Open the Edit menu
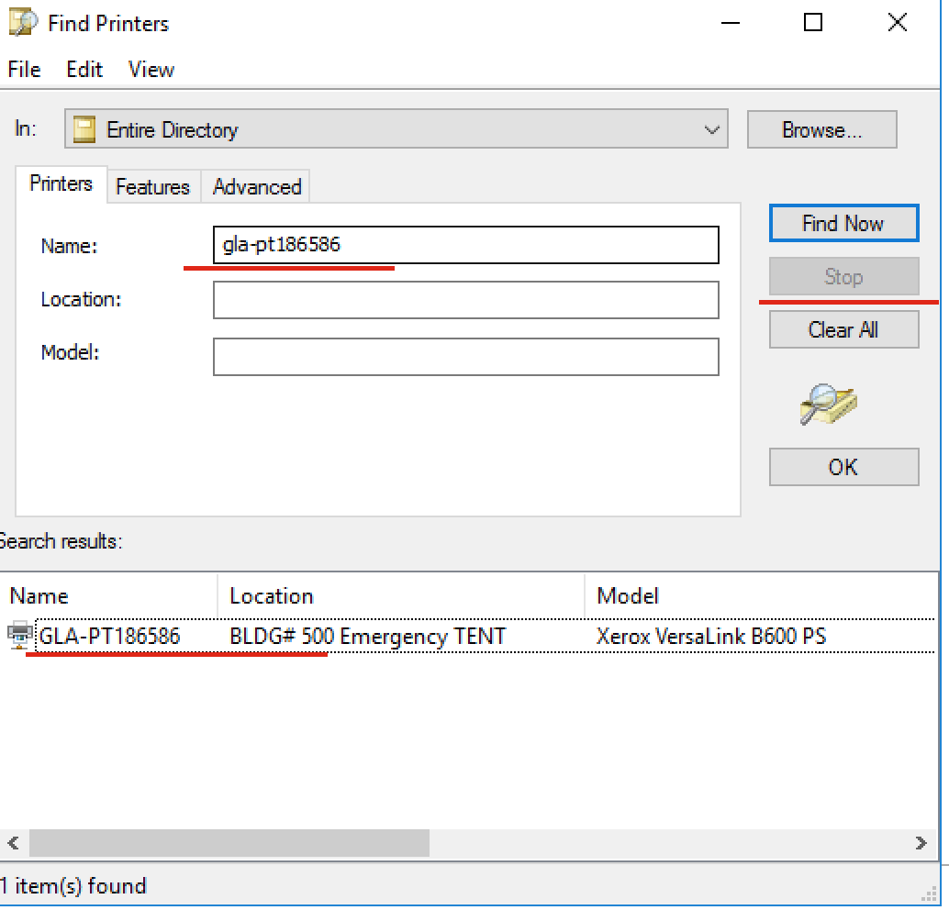 tap(84, 70)
